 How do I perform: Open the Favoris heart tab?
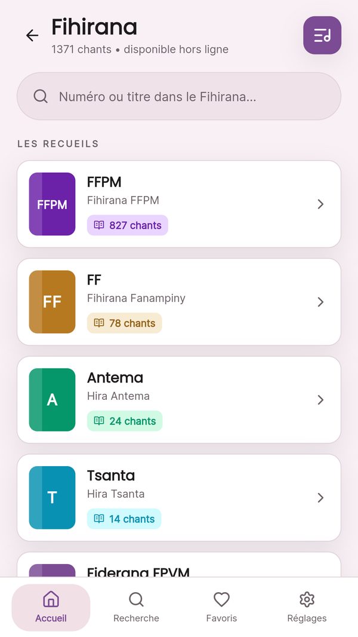coord(221,607)
